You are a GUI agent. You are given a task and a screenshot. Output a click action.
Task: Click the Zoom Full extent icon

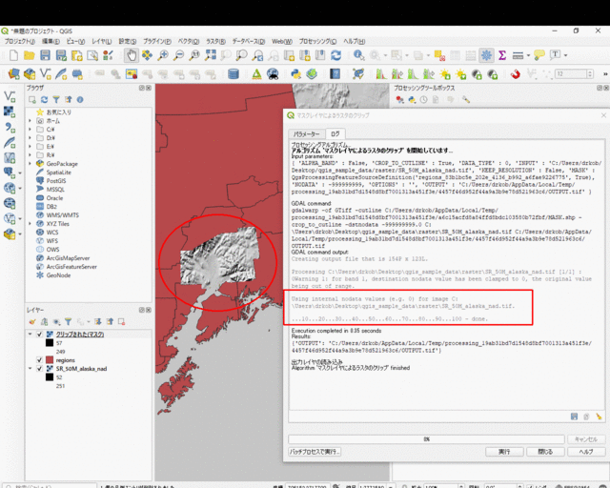tap(211, 55)
